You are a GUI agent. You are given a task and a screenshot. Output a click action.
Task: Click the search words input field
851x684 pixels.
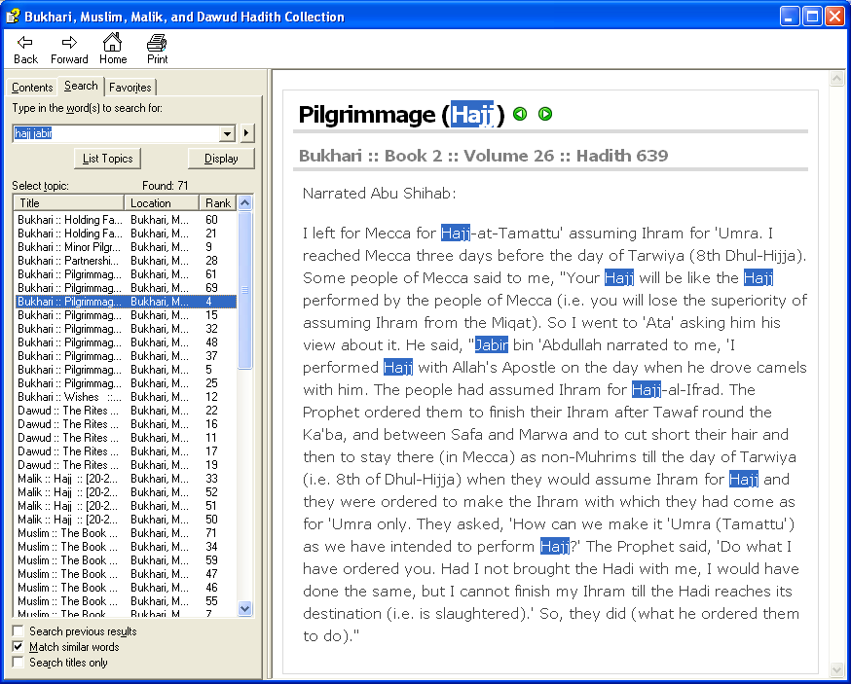[x=116, y=133]
